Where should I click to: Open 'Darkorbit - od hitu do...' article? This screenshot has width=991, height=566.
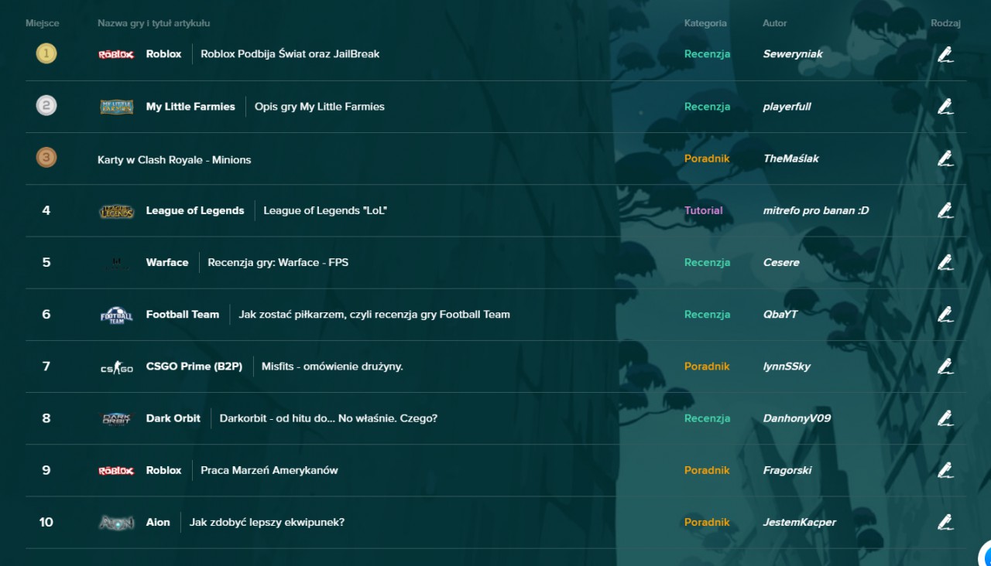(328, 418)
